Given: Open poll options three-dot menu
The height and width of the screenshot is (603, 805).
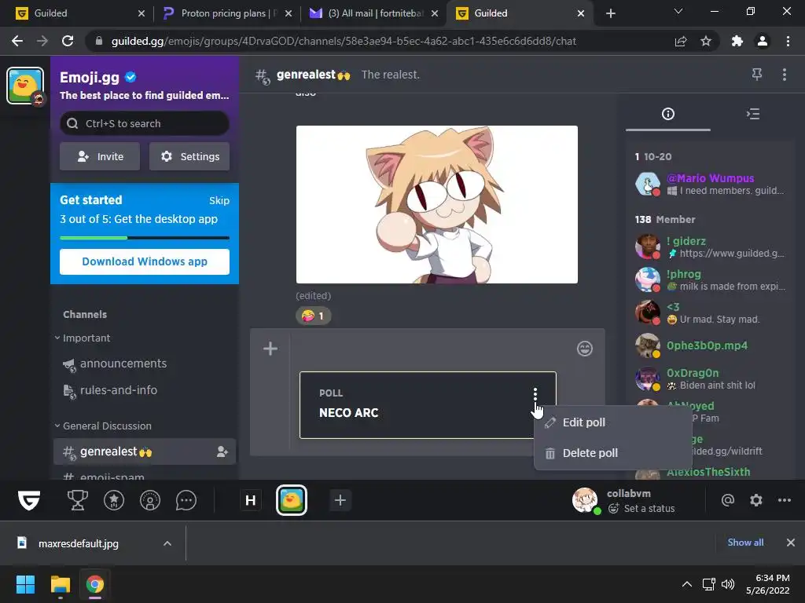Looking at the screenshot, I should [x=535, y=394].
